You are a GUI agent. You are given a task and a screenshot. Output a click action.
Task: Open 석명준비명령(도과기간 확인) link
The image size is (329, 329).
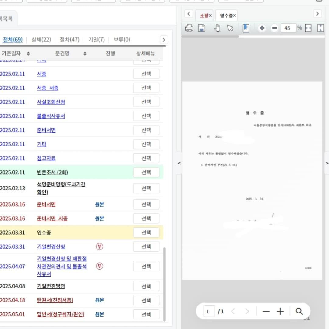point(61,188)
